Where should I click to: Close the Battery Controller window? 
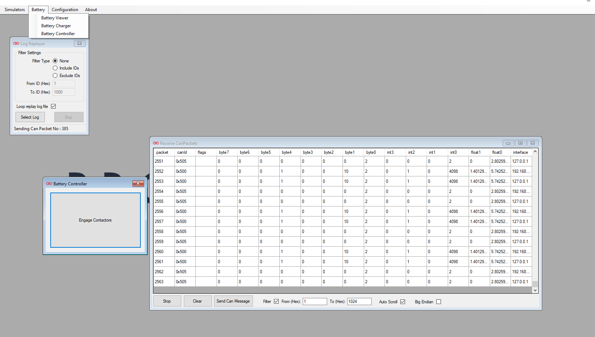tap(138, 184)
